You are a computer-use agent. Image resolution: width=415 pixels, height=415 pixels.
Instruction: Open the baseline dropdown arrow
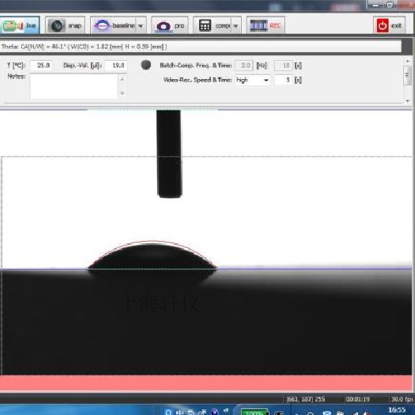click(141, 25)
